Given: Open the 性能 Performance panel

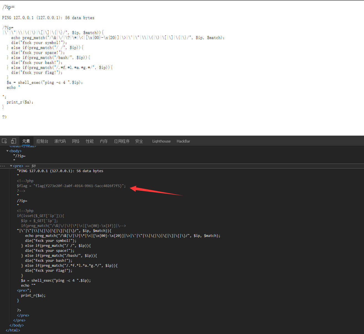Looking at the screenshot, I should coord(89,141).
